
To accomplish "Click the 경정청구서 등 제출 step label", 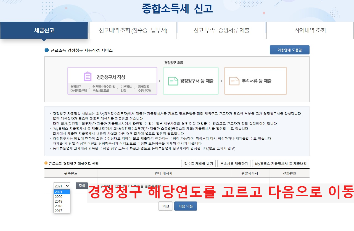I will [197, 81].
